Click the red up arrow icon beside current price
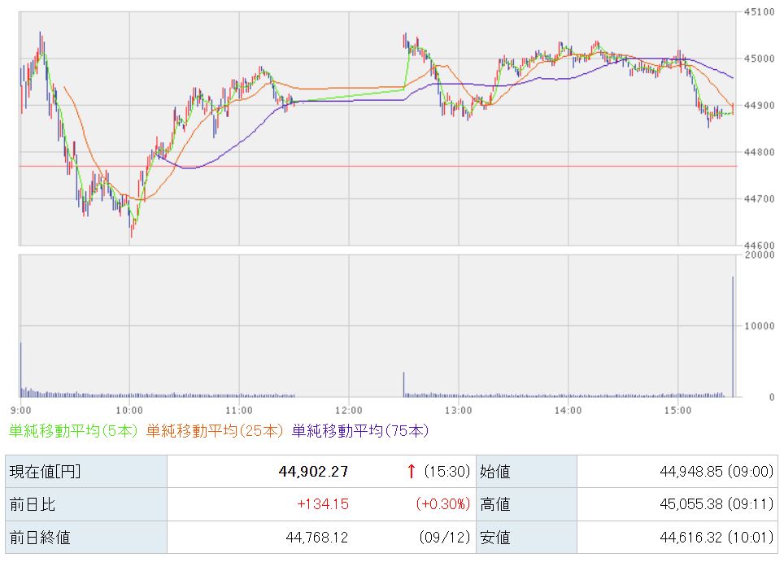Image resolution: width=784 pixels, height=562 pixels. click(411, 471)
